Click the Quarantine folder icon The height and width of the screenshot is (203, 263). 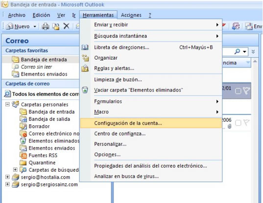tap(23, 162)
